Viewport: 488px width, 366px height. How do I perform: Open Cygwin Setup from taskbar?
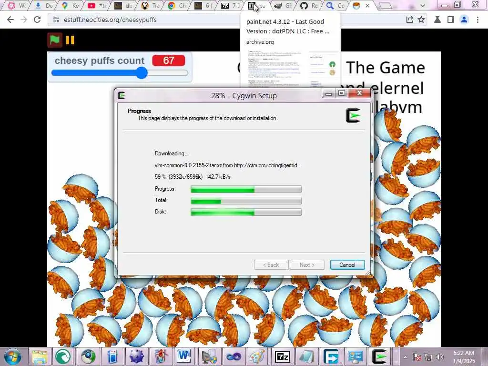click(x=380, y=356)
